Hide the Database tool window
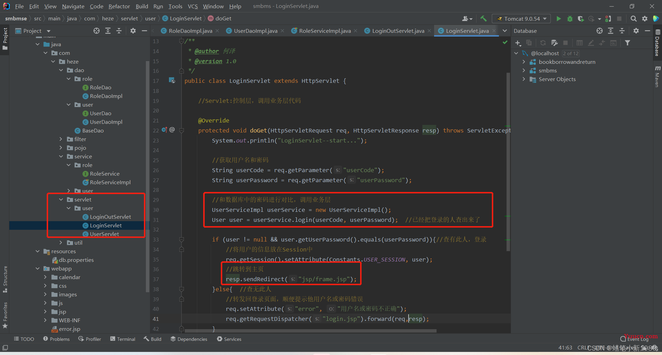The width and height of the screenshot is (662, 355). 647,31
